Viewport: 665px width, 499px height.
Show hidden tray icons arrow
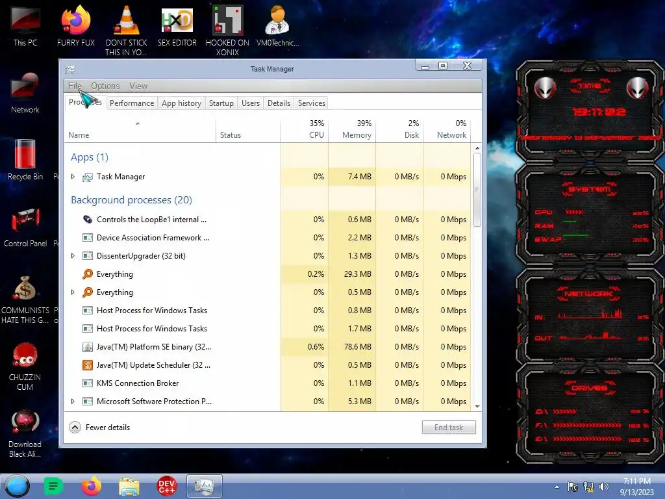557,487
